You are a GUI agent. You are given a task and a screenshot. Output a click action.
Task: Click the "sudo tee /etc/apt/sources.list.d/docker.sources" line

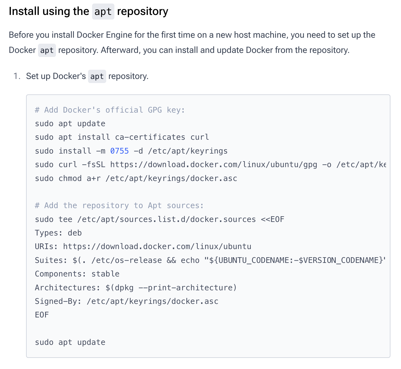(159, 219)
